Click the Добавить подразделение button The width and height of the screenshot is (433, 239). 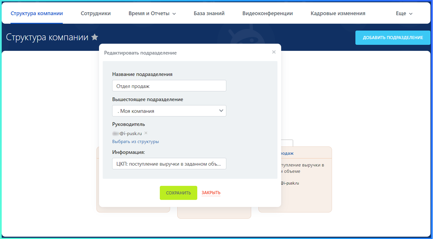pos(393,38)
